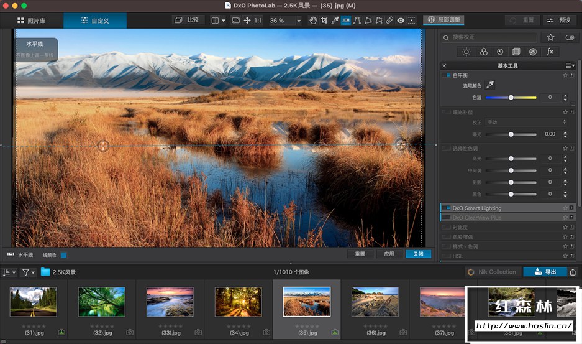Click 重置 below the image
This screenshot has width=582, height=344.
(360, 254)
